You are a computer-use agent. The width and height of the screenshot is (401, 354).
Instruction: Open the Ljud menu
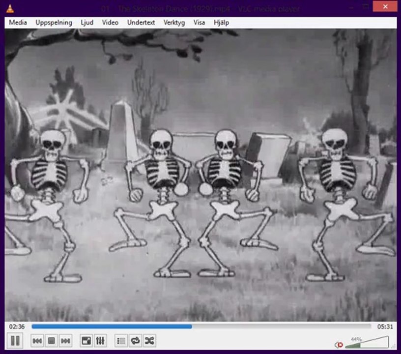[x=87, y=23]
